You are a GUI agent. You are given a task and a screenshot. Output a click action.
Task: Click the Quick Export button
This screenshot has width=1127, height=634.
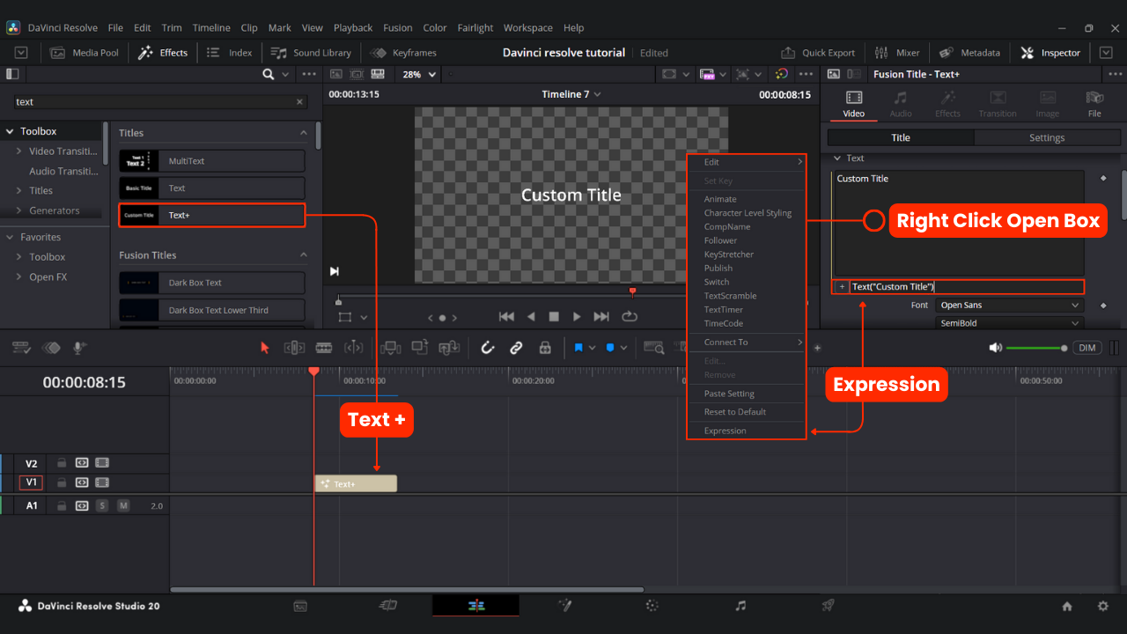tap(819, 53)
